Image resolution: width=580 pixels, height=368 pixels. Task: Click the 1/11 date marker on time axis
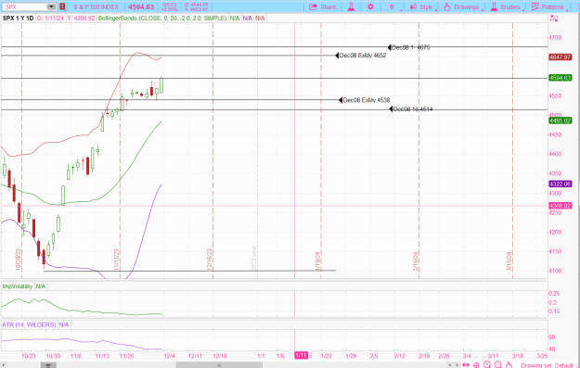click(301, 355)
